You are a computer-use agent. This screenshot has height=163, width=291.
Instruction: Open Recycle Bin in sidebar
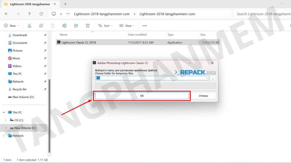pos(20,89)
